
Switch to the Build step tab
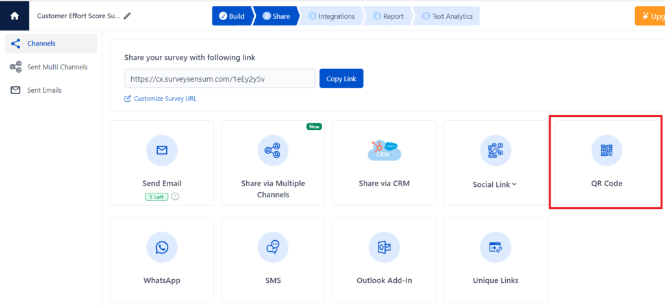(x=231, y=16)
